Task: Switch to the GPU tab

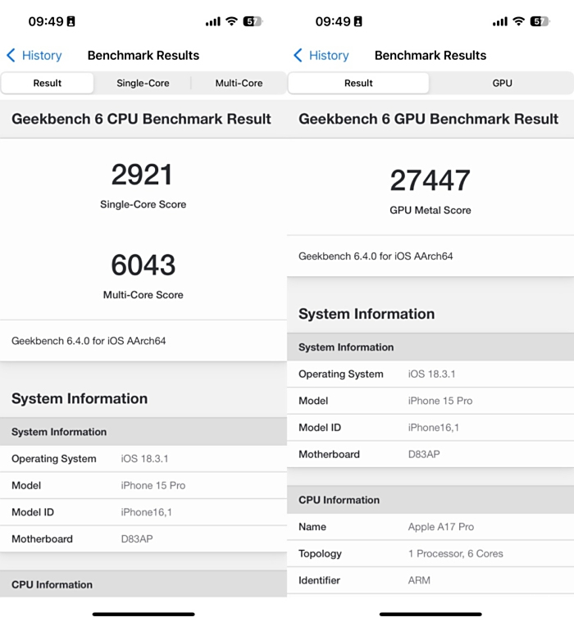Action: [502, 83]
